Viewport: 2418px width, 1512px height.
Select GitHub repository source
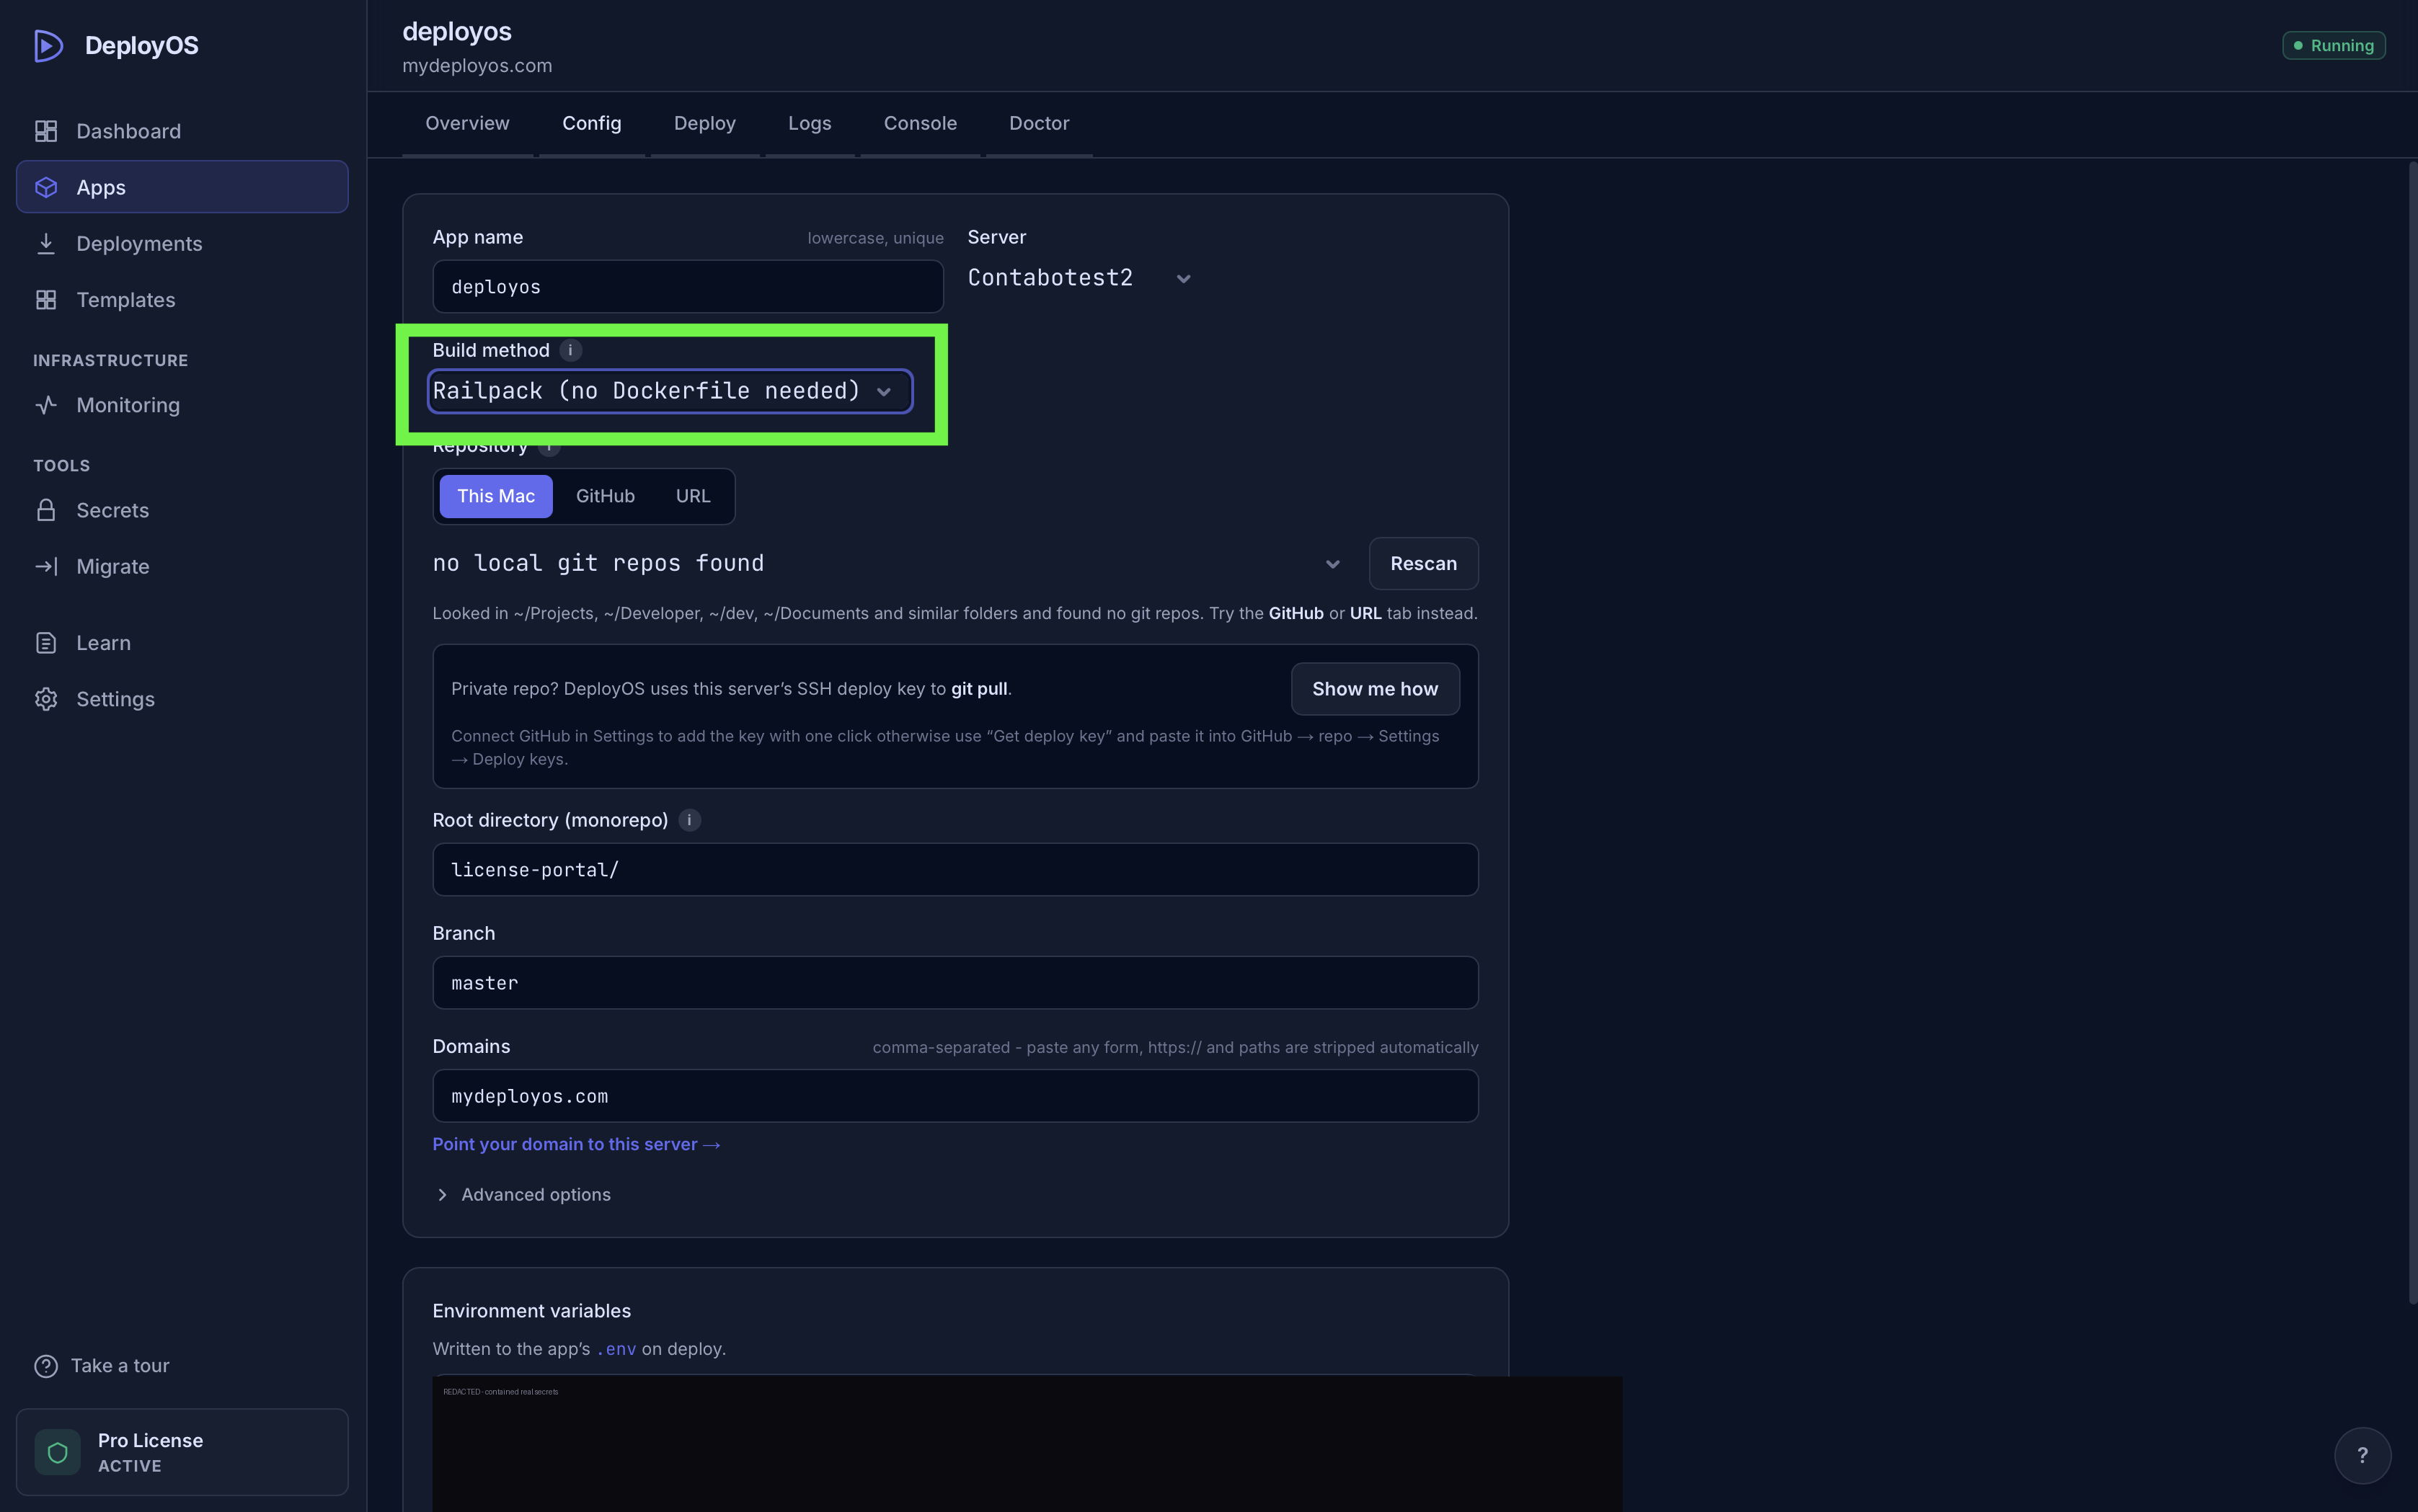[x=606, y=496]
